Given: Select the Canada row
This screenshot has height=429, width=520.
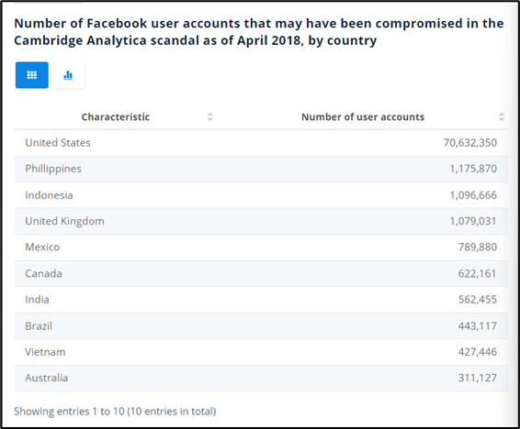Looking at the screenshot, I should point(261,273).
